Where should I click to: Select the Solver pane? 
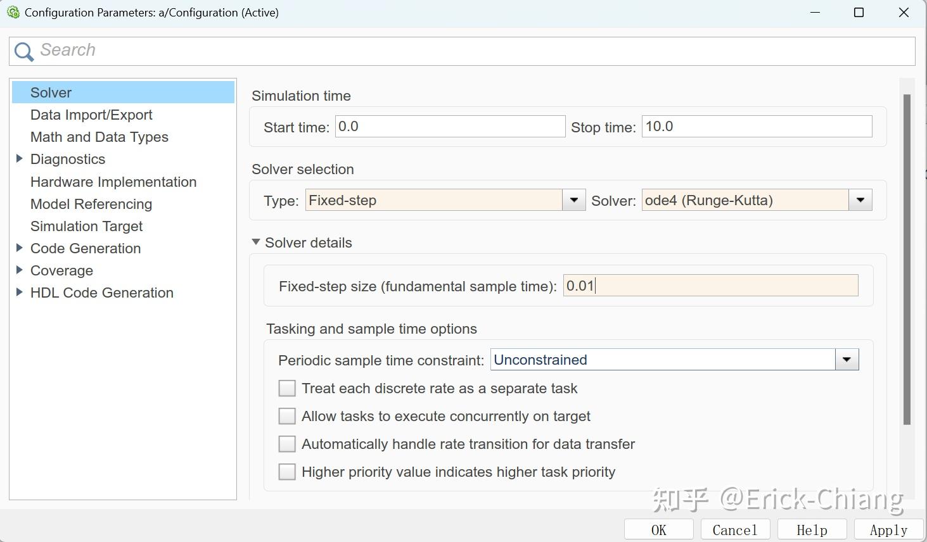(123, 92)
